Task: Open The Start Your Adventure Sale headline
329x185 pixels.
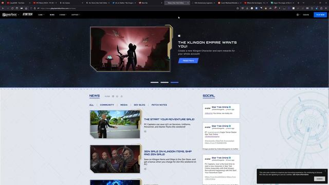Action: tap(169, 119)
